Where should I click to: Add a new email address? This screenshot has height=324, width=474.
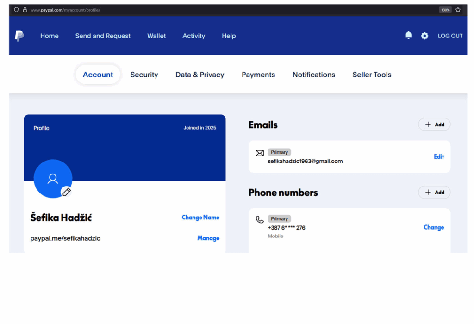tap(434, 125)
